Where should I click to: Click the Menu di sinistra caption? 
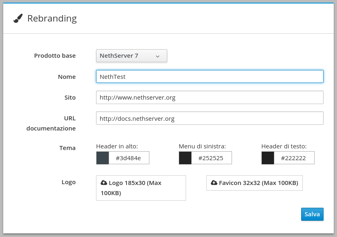[202, 146]
